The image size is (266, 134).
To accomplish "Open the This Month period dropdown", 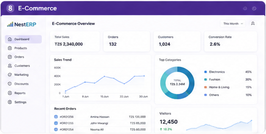I will coord(233,23).
